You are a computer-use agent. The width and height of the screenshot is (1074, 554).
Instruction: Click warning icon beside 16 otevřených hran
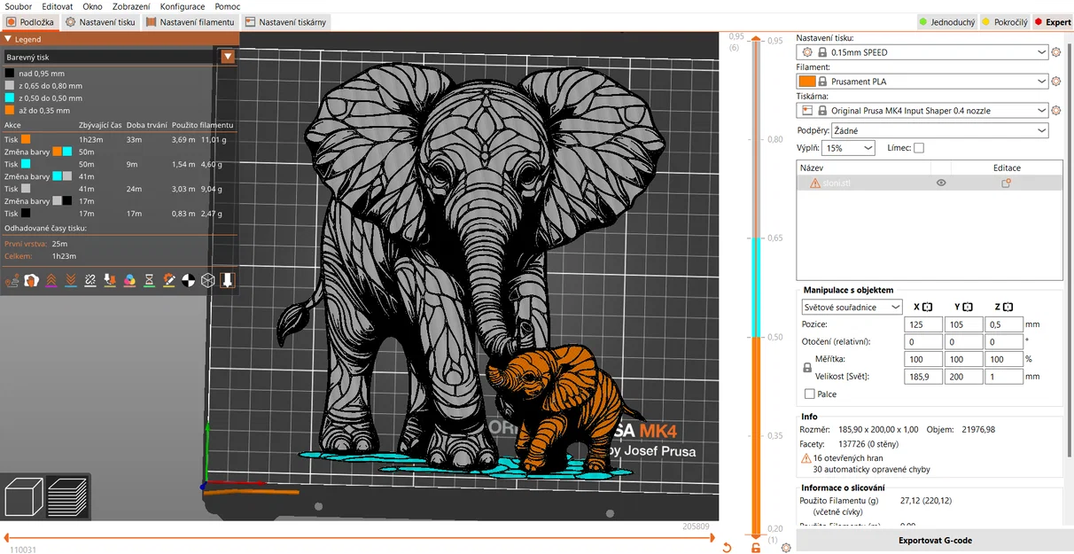[806, 458]
